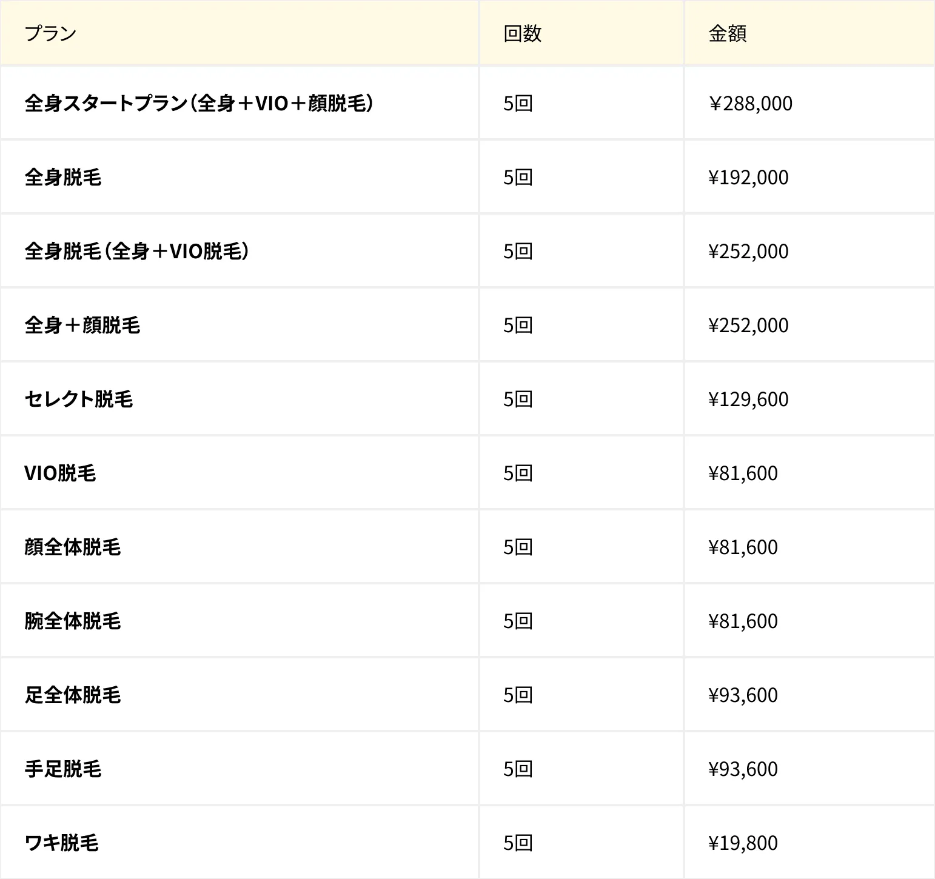Click 5回 in the 全身+顔脱毛 row
Screen dimensions: 935x879
pos(518,326)
